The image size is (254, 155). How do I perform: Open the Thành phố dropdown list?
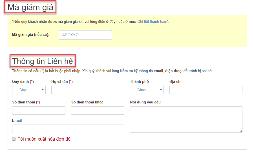click(147, 90)
